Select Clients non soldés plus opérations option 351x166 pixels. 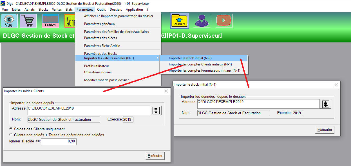(11, 135)
